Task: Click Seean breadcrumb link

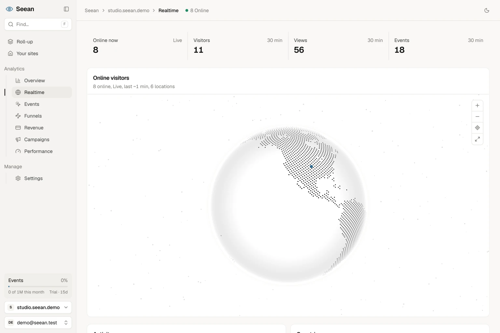Action: point(92,10)
